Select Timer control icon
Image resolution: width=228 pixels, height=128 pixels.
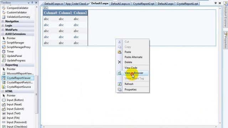[x=4, y=52]
